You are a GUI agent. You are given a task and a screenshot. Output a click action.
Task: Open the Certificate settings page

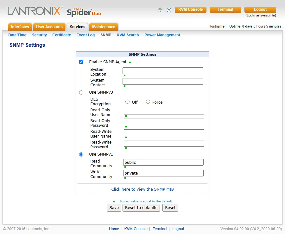tap(62, 35)
